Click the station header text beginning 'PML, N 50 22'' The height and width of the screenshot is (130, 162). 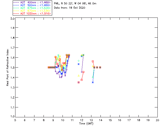pos(75,4)
